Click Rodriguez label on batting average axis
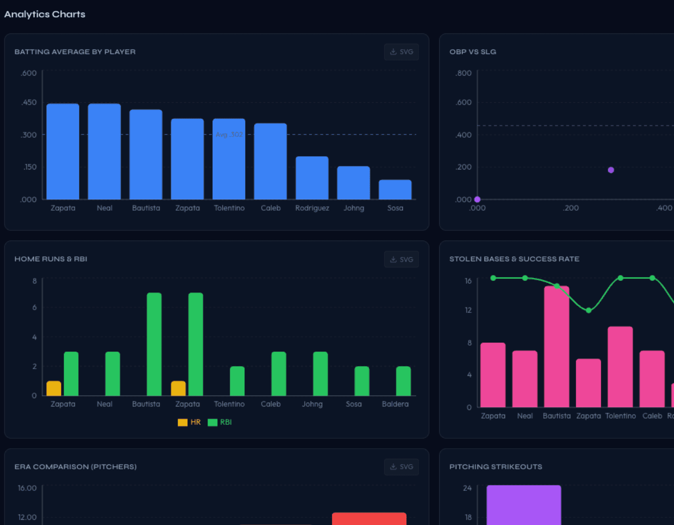This screenshot has height=525, width=674. click(x=312, y=208)
